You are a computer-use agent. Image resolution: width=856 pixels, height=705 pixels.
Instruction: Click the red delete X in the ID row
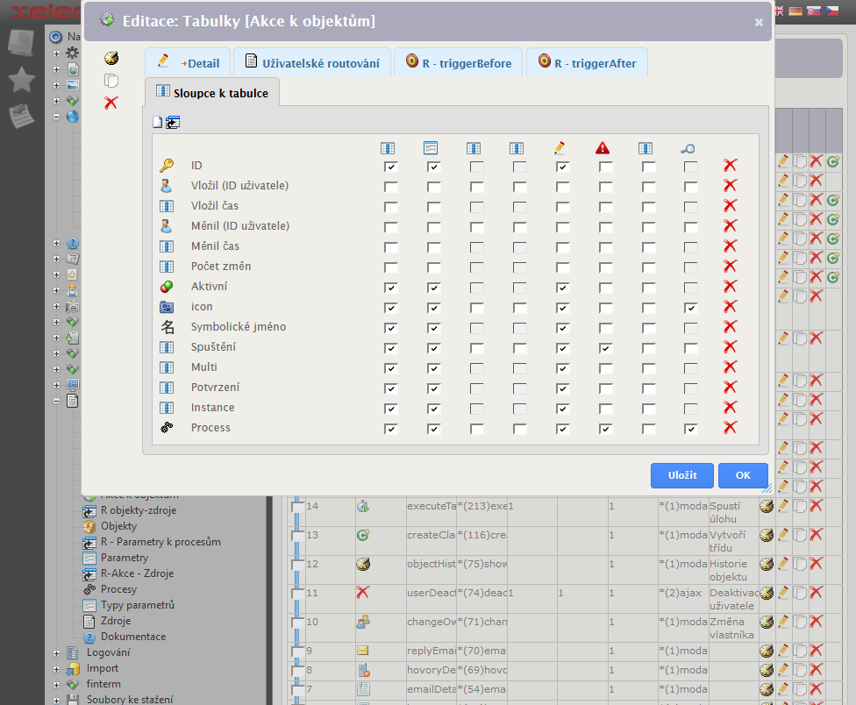730,166
